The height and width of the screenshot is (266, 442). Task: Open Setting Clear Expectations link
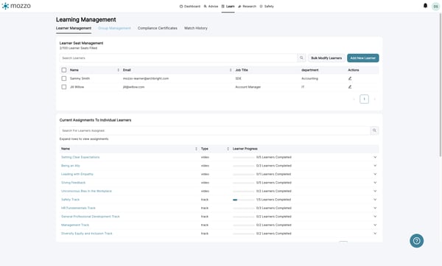point(80,157)
